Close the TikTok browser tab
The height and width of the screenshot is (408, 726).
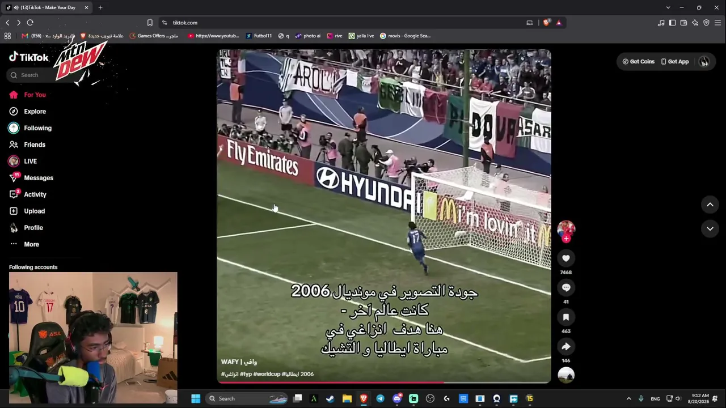coord(86,7)
